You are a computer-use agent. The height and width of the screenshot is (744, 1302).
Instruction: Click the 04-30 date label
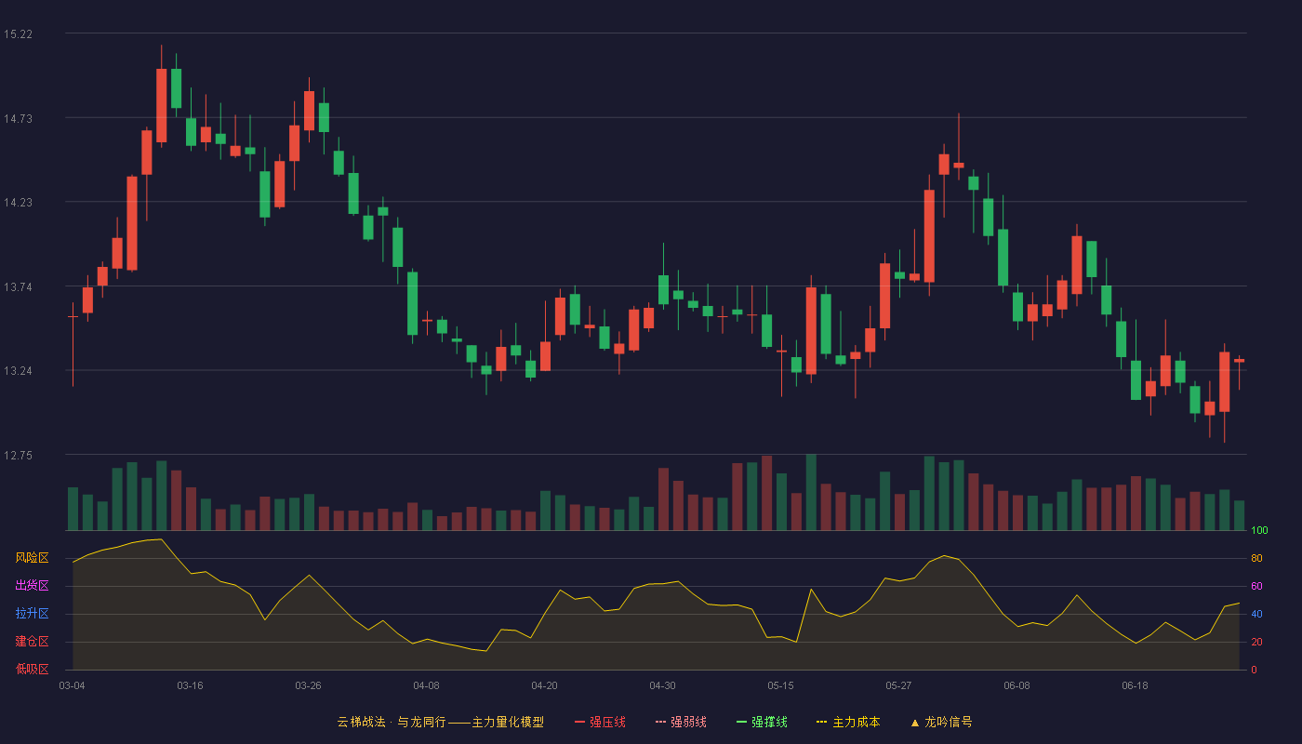pyautogui.click(x=662, y=685)
